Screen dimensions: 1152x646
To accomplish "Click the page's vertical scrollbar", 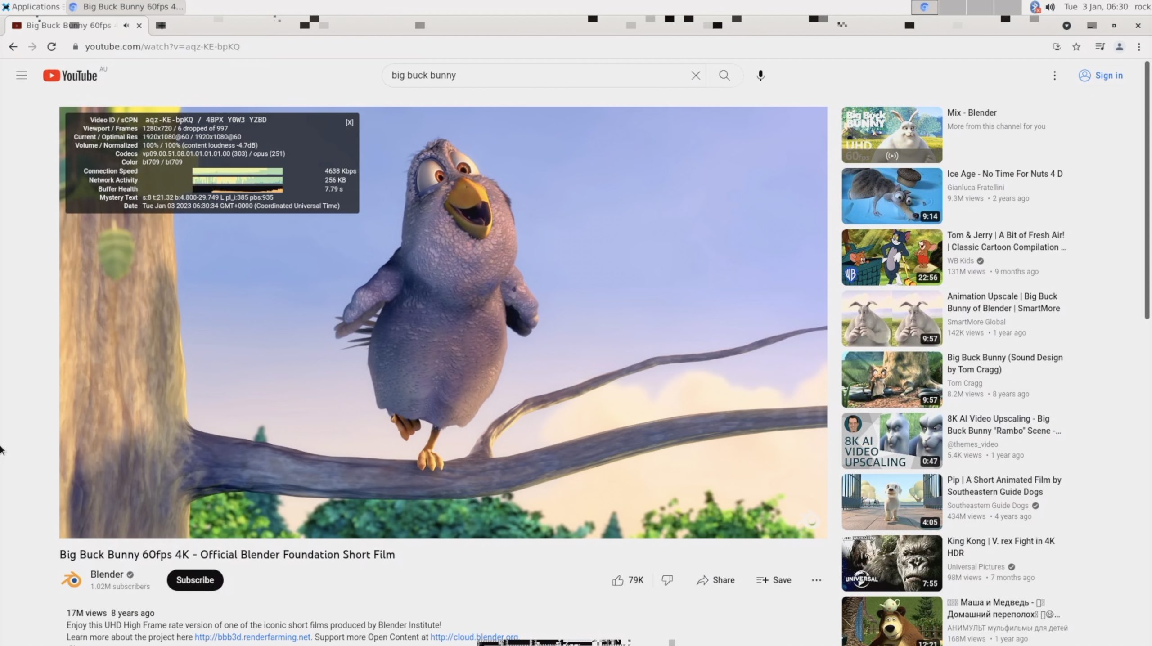I will (x=1147, y=189).
